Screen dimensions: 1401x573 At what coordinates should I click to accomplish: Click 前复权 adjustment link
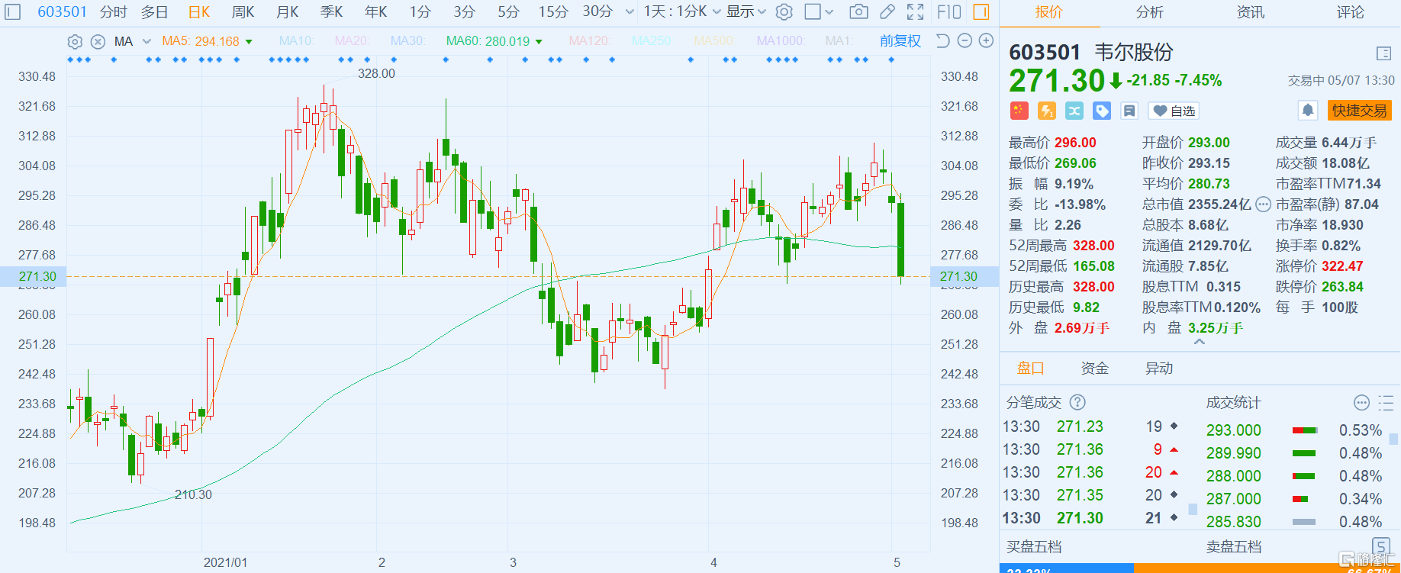pyautogui.click(x=900, y=41)
